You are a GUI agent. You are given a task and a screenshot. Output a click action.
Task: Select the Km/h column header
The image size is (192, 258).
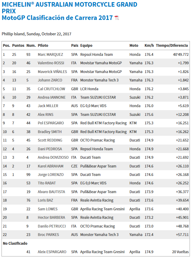pos(149,46)
